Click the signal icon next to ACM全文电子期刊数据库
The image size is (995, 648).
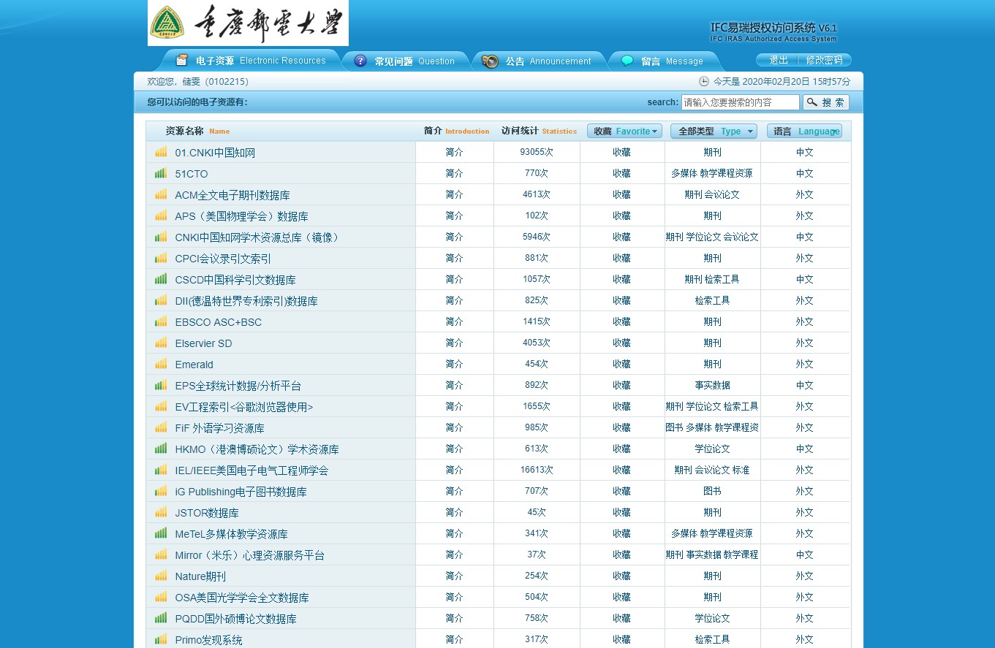click(161, 194)
